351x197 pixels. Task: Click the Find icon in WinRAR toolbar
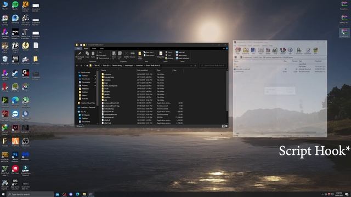(x=275, y=51)
